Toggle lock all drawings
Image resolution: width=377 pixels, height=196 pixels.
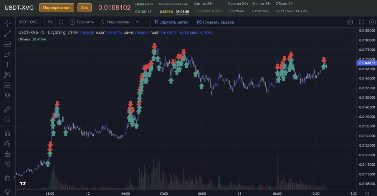[x=8, y=154]
